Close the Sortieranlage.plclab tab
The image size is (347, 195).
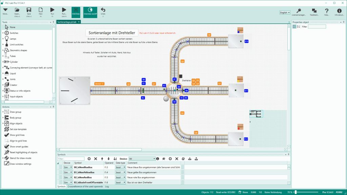tap(79, 22)
